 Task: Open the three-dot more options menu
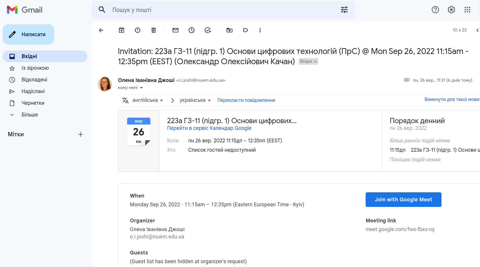click(x=260, y=30)
